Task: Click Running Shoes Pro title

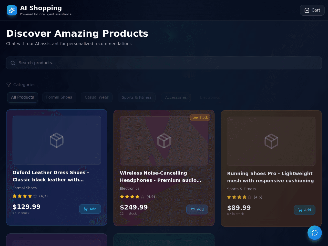Action: [270, 177]
